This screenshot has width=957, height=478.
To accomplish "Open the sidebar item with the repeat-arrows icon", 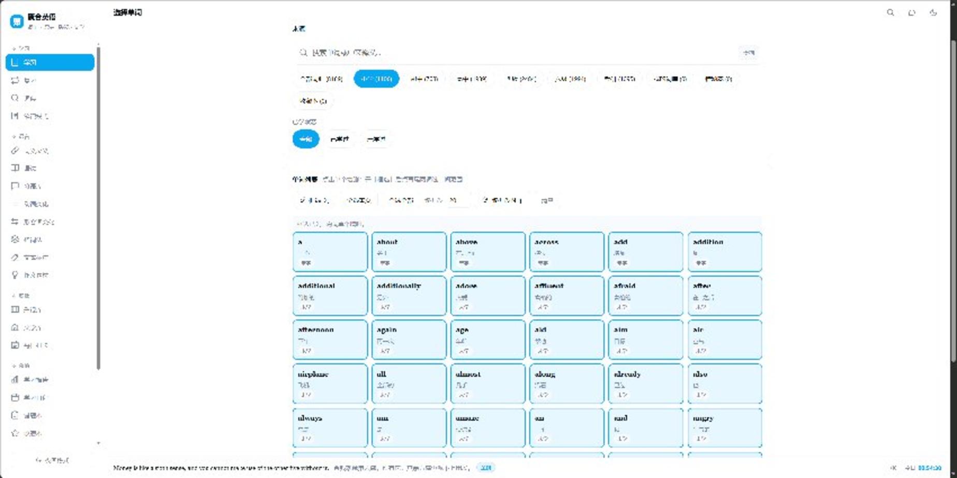I will coord(50,80).
